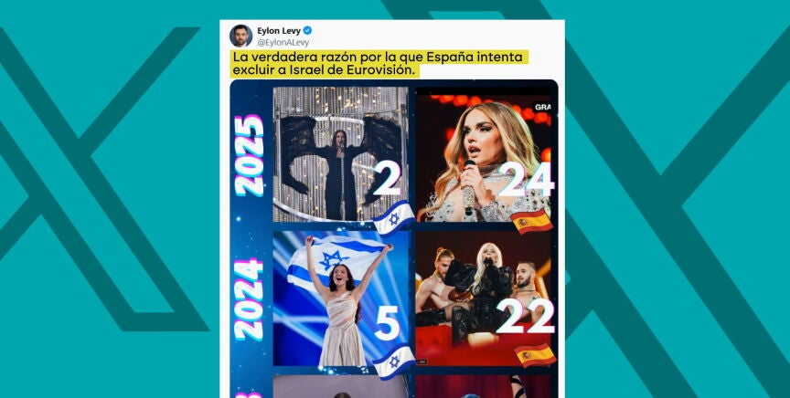The width and height of the screenshot is (790, 398).
Task: Open Eylon Levy's profile avatar
Action: [x=240, y=36]
